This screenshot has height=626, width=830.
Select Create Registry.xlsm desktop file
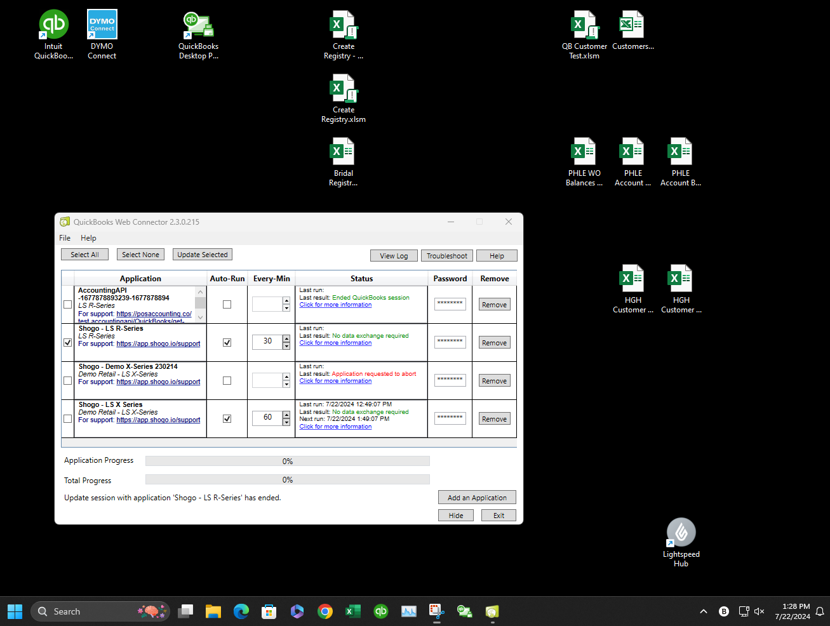(x=344, y=98)
